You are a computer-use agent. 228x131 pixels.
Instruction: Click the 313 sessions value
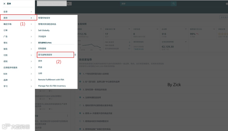click(164, 34)
